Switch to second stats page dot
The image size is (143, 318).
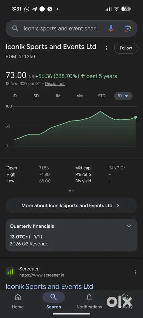coord(73,190)
